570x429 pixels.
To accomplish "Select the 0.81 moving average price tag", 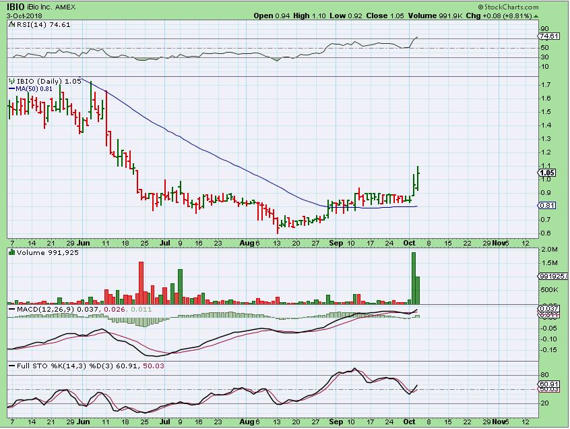I will coord(547,205).
